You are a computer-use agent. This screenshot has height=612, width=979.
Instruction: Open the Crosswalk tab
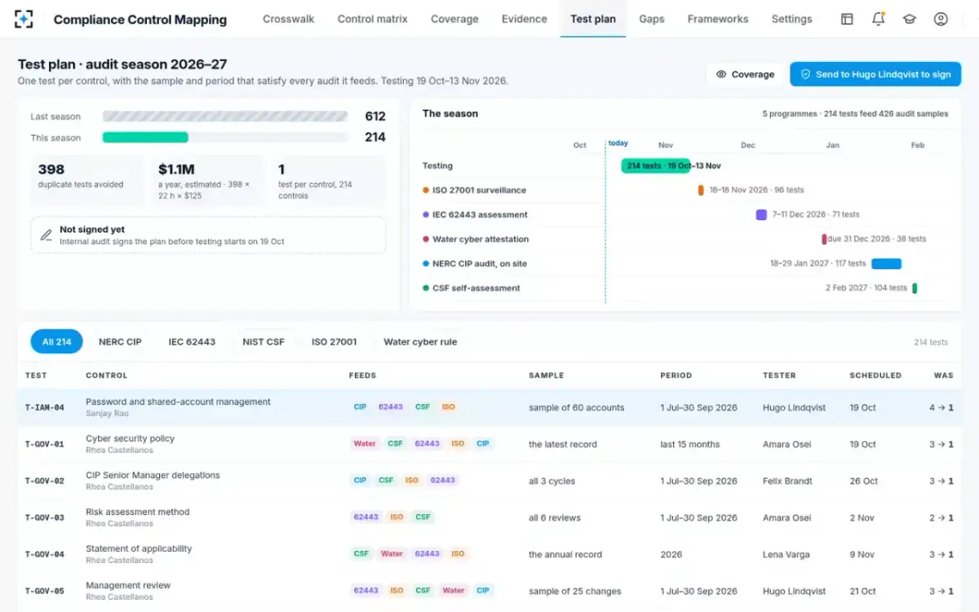288,19
